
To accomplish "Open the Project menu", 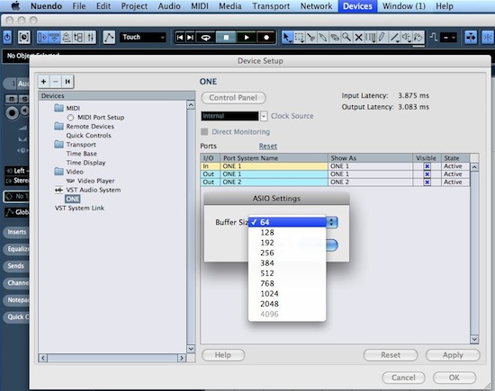I will coord(134,6).
